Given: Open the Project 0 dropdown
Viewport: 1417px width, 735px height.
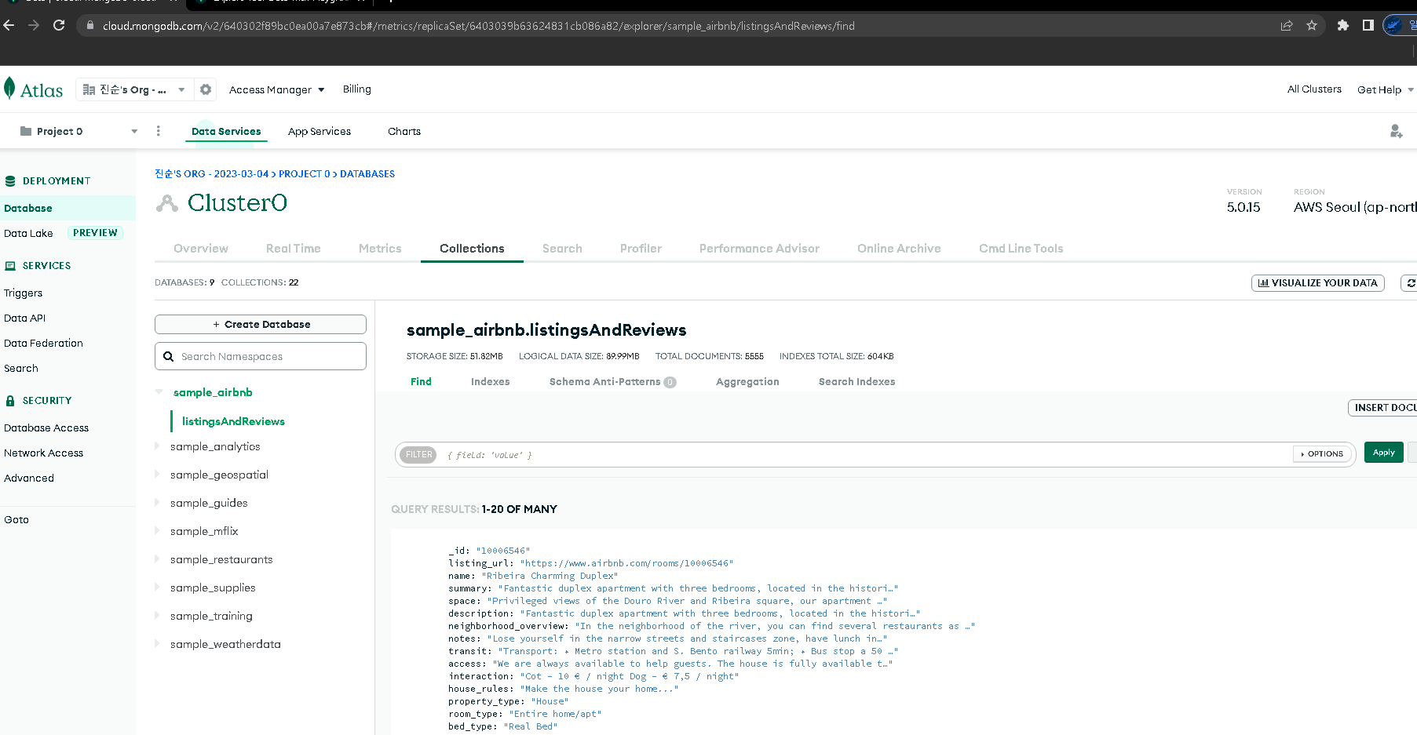Looking at the screenshot, I should coord(79,131).
